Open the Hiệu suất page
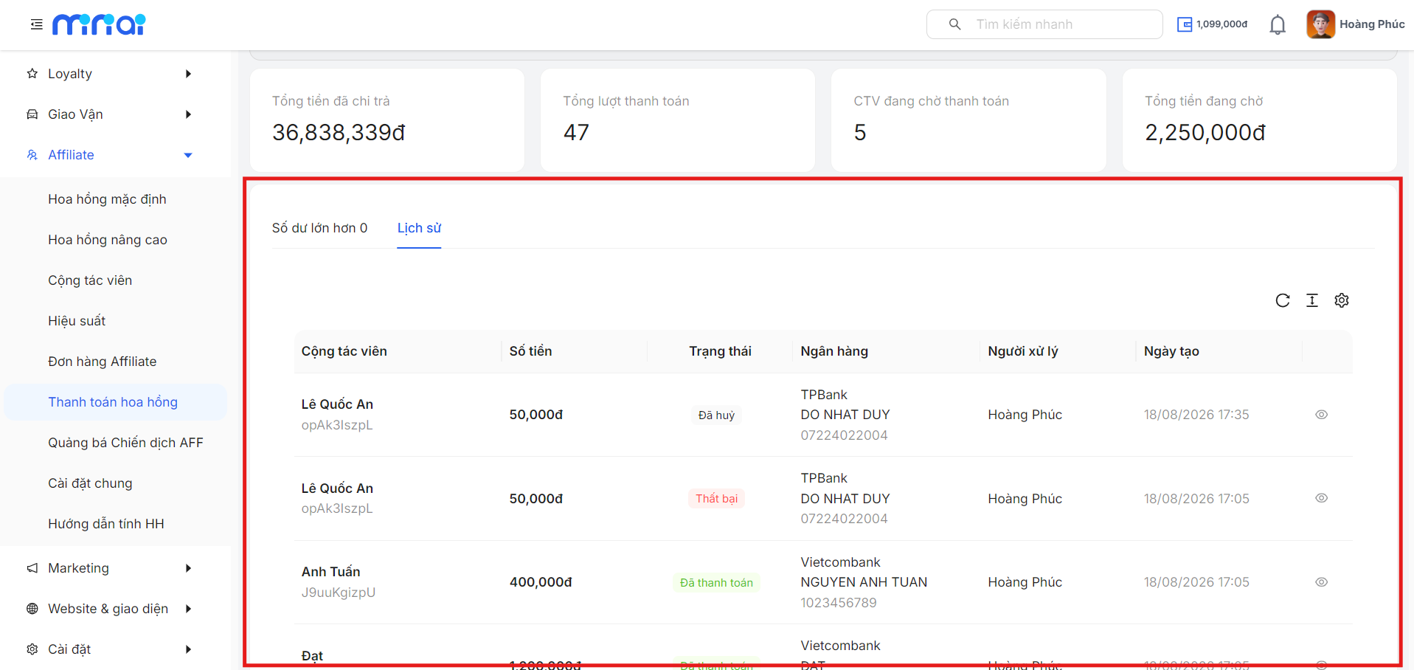 click(x=77, y=321)
